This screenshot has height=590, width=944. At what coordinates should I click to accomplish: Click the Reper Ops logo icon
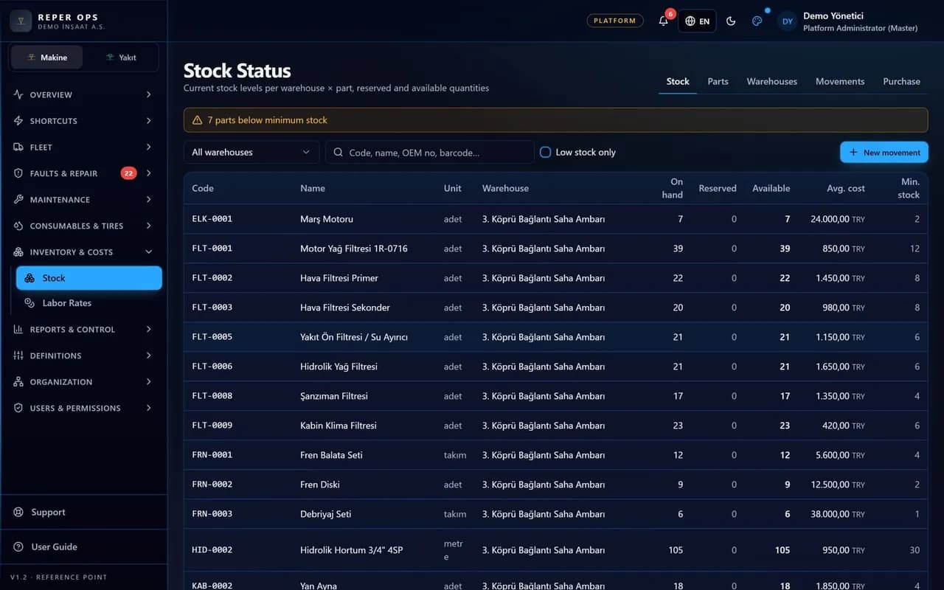[x=21, y=21]
